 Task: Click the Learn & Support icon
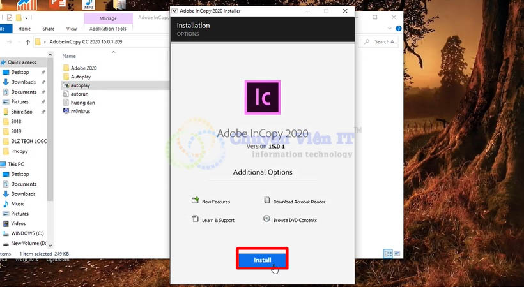pyautogui.click(x=196, y=219)
